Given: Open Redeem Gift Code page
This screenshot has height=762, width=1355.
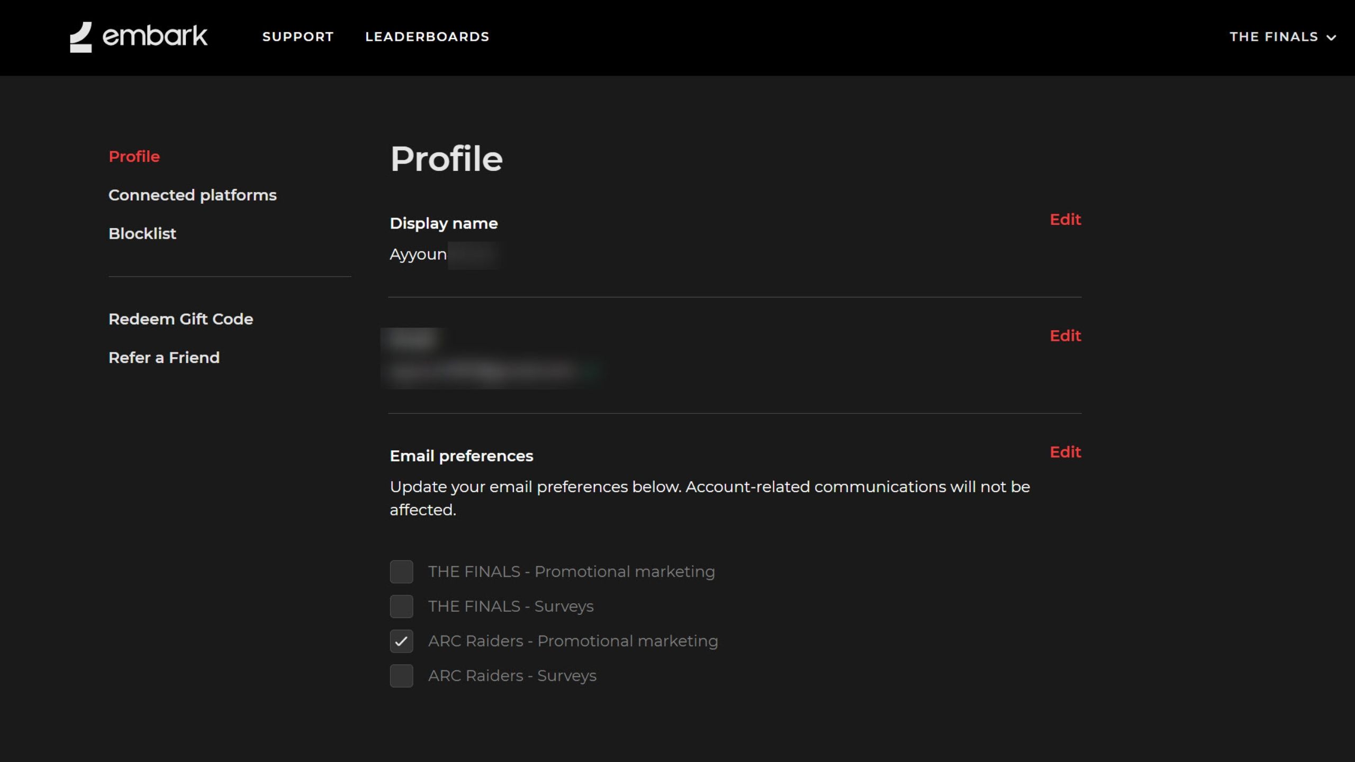Looking at the screenshot, I should [180, 319].
